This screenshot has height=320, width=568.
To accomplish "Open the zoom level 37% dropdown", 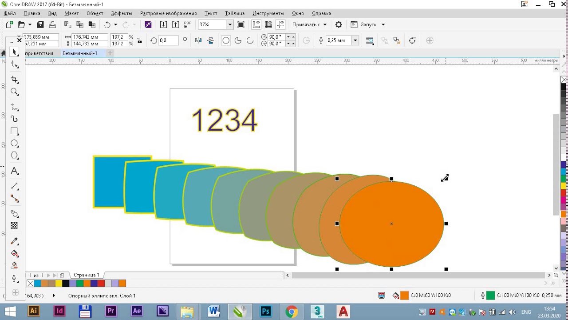I will pos(229,24).
